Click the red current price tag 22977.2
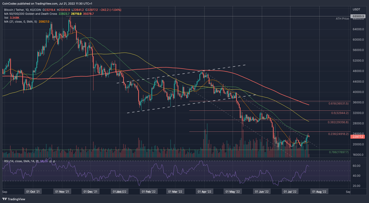369x203 pixels. 358,137
